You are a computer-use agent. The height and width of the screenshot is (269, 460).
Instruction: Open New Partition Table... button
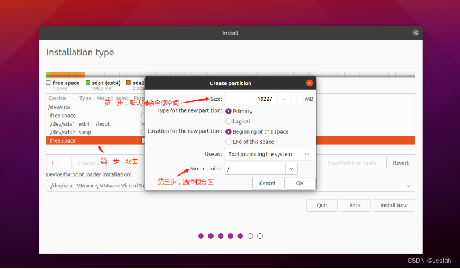pyautogui.click(x=354, y=163)
